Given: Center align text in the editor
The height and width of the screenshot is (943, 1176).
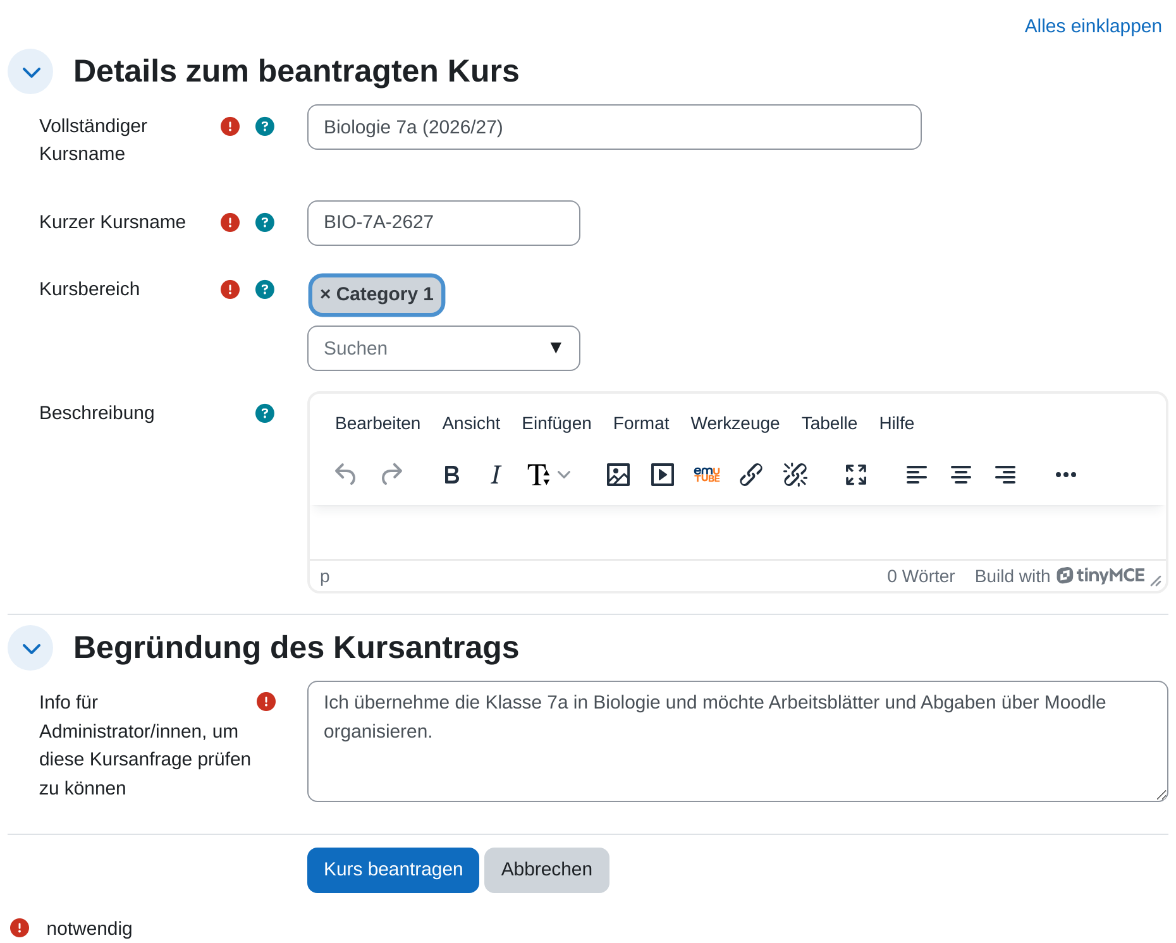Looking at the screenshot, I should point(961,474).
